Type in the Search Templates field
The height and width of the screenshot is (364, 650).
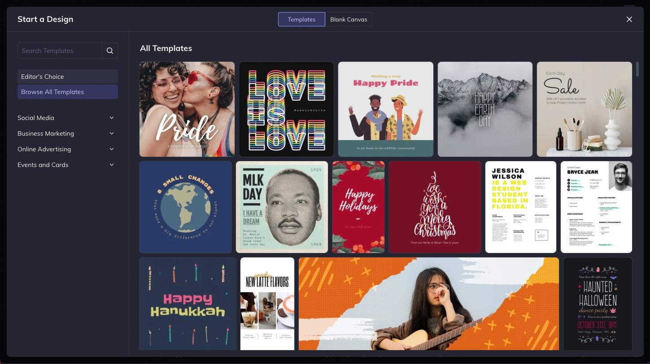tap(60, 51)
